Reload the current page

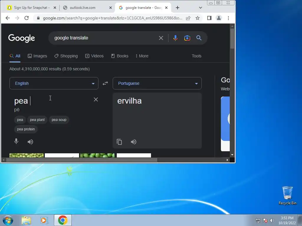27,18
